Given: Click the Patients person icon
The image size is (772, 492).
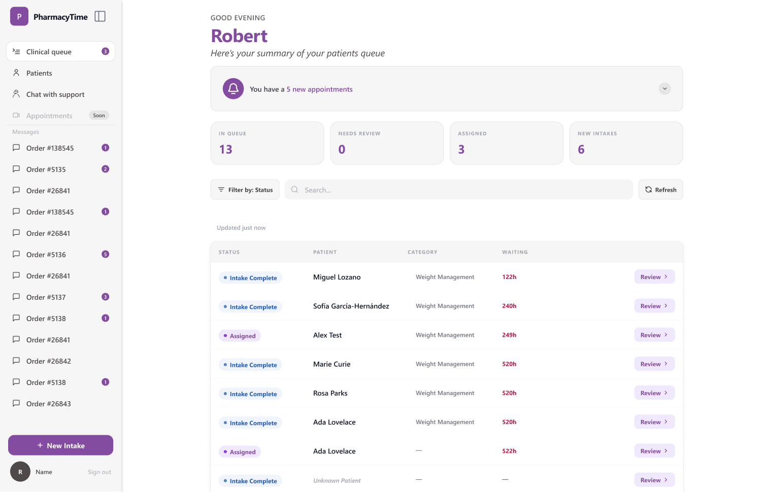Looking at the screenshot, I should point(16,73).
